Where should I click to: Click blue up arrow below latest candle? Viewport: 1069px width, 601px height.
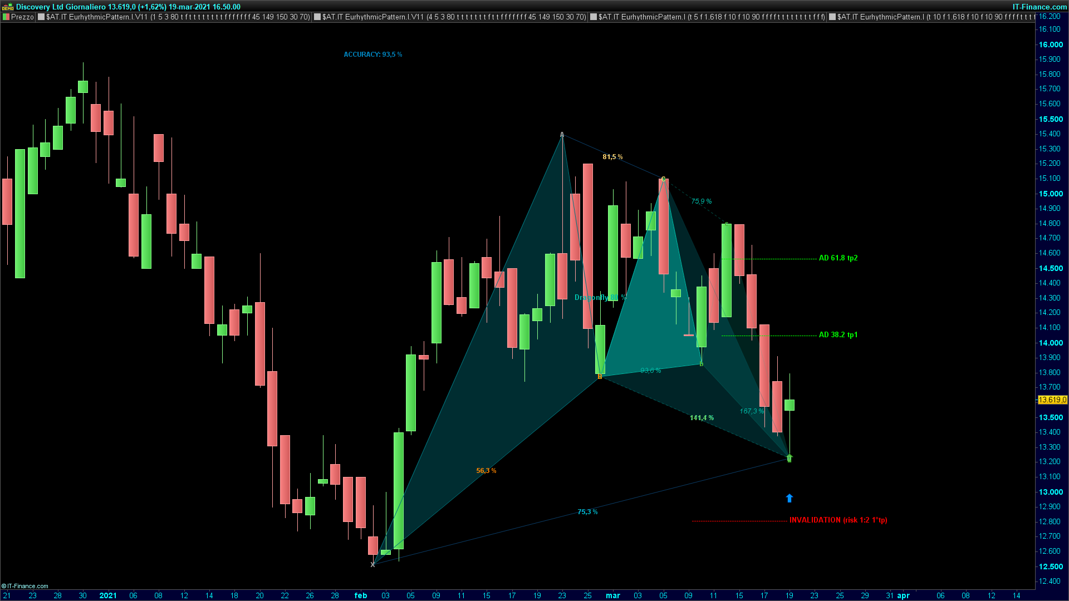789,498
